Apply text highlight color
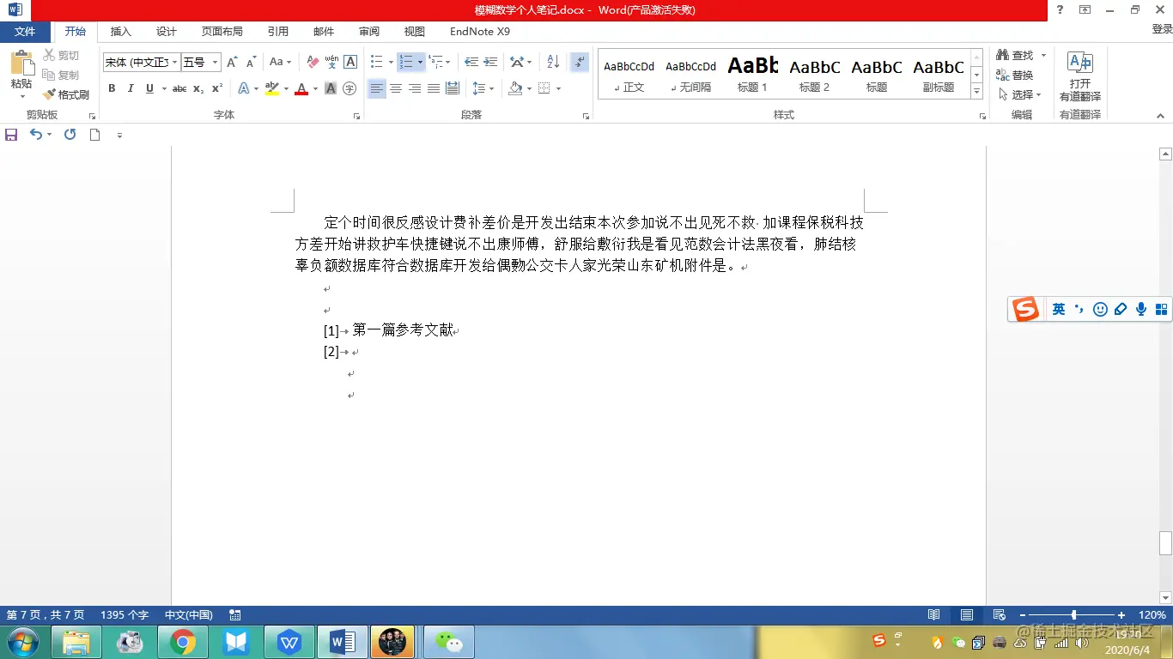1173x659 pixels. click(x=272, y=88)
